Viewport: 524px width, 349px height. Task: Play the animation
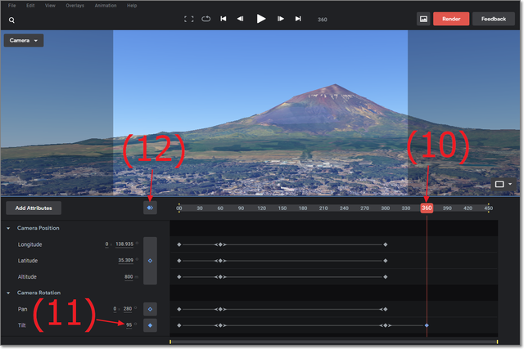[261, 18]
